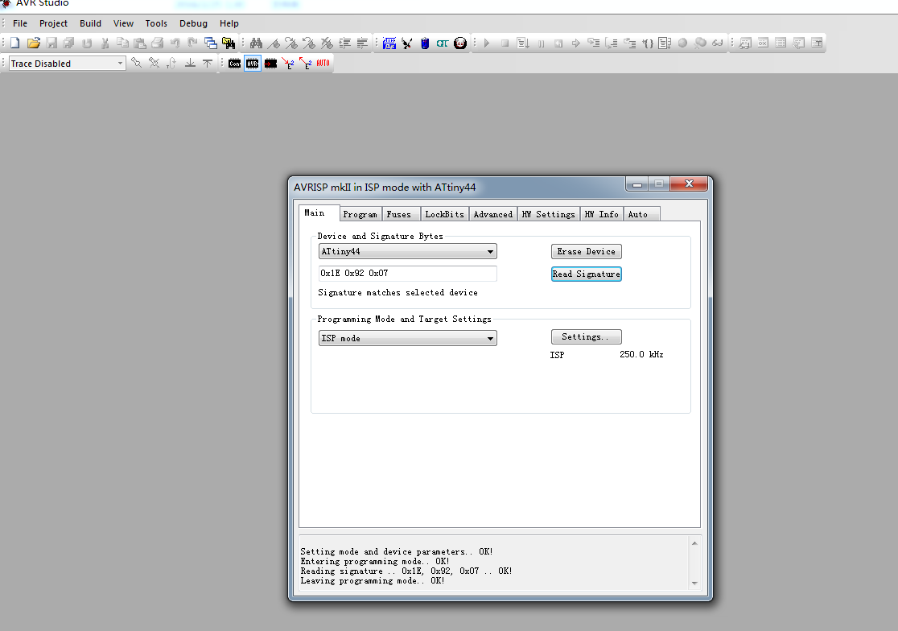Click the round black plugin icon
This screenshot has width=898, height=631.
coord(460,43)
